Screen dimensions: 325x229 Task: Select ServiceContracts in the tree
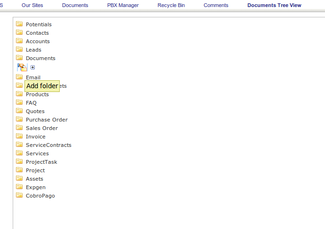pyautogui.click(x=48, y=145)
